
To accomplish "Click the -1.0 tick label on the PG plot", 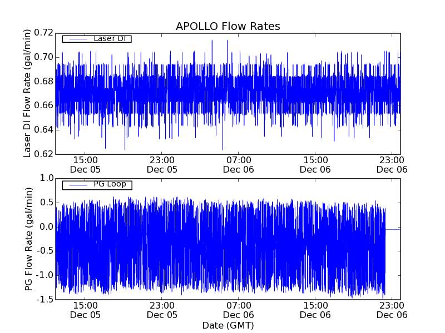I will coord(45,275).
